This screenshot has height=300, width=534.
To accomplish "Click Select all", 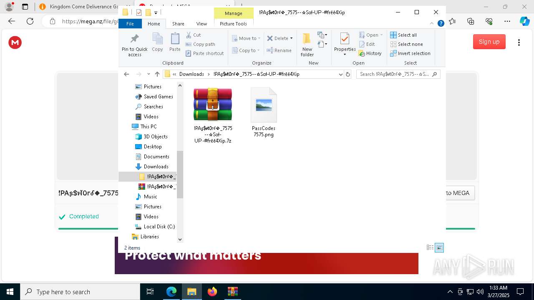I will coord(403,35).
